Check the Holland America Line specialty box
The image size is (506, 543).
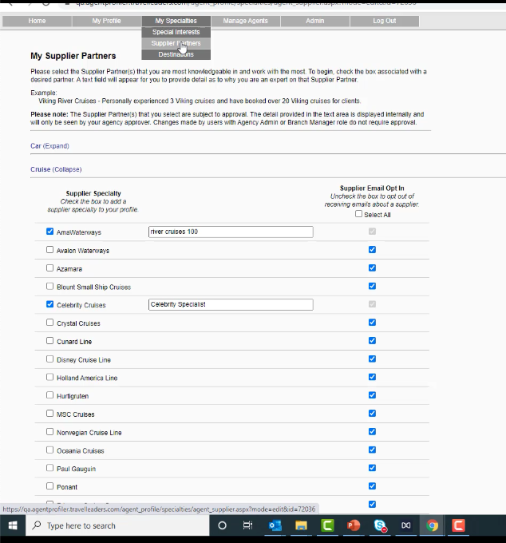click(49, 377)
